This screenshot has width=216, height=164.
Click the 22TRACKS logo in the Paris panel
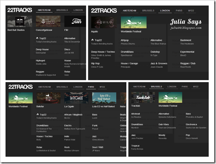pyautogui.click(x=21, y=87)
